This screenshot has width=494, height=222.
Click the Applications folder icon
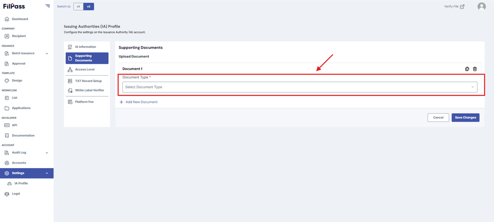click(7, 108)
